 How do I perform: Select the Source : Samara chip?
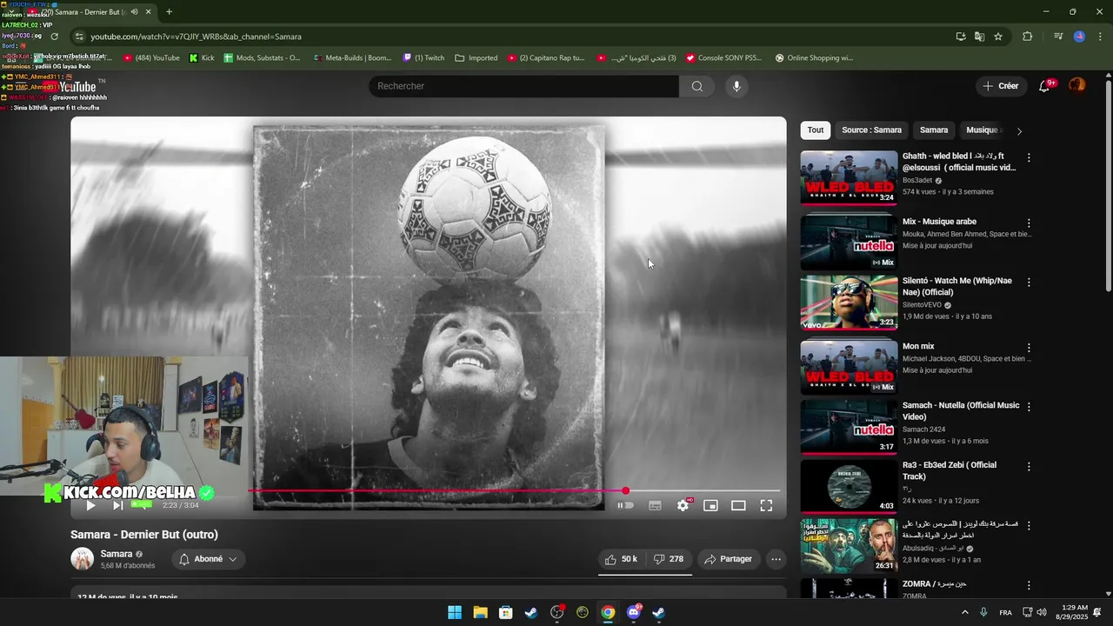871,130
